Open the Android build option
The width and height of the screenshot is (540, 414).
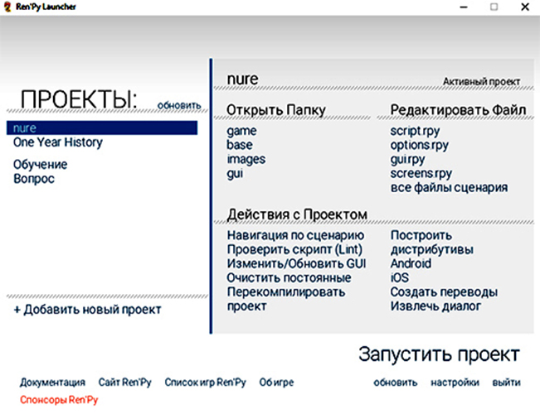(411, 264)
